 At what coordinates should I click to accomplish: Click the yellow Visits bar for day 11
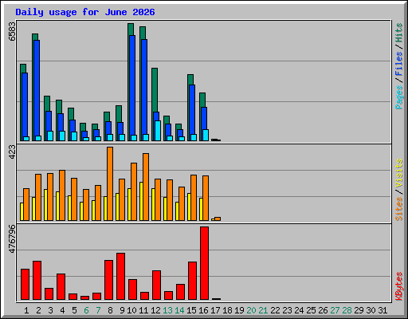(x=141, y=201)
